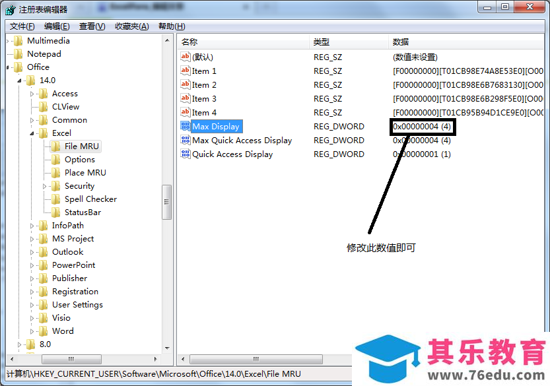Open the 帮助(H) menu
This screenshot has height=386, width=550.
pos(172,26)
